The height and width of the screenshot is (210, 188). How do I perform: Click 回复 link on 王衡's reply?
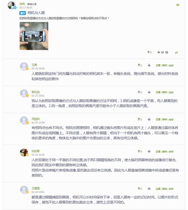pos(158,65)
